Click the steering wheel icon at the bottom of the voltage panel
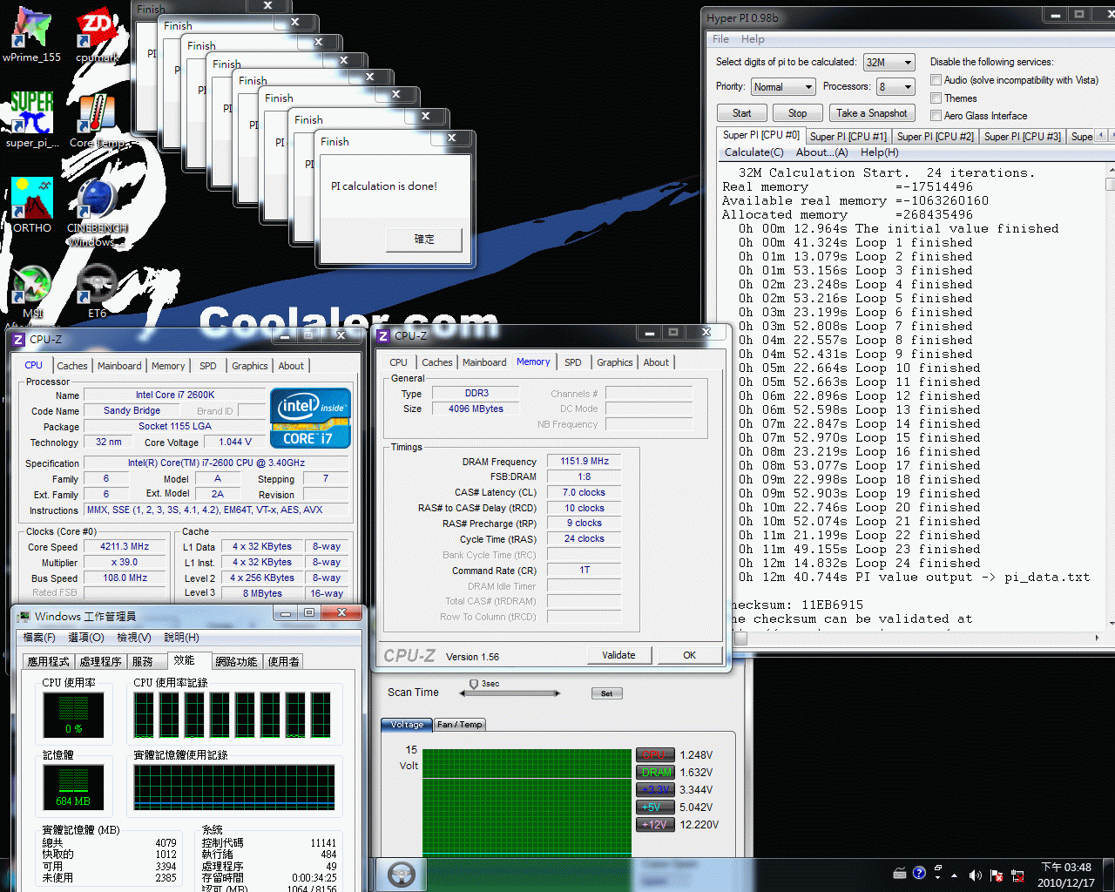This screenshot has width=1115, height=892. 402,874
